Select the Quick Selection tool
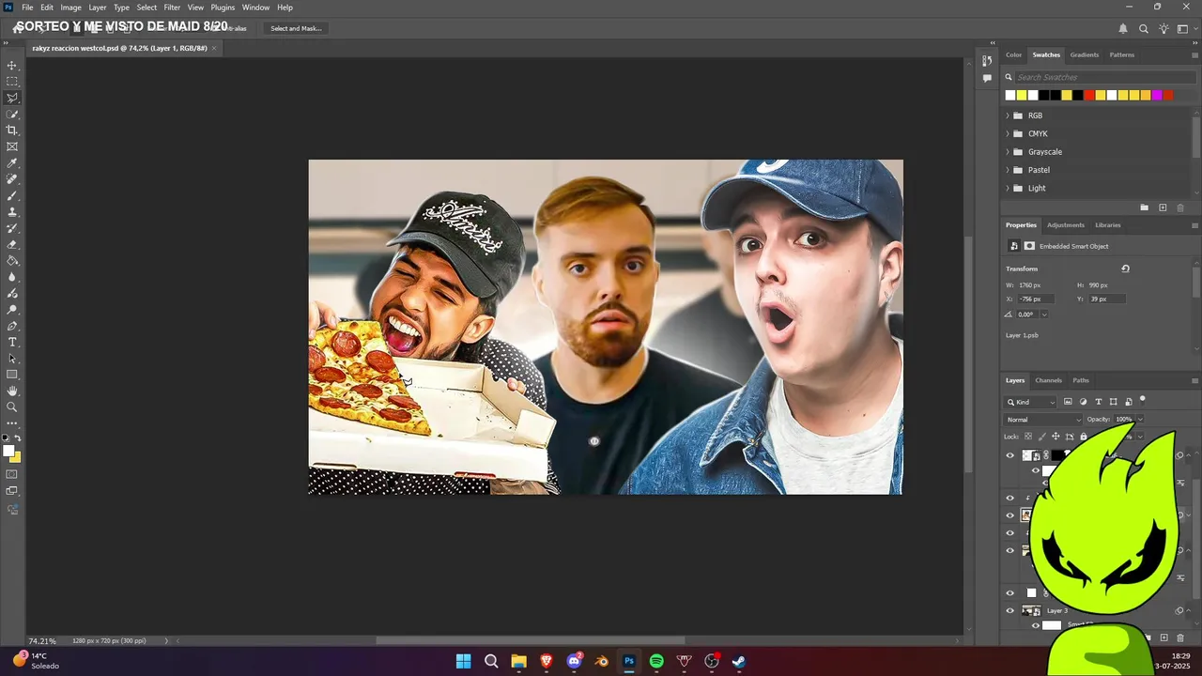 (12, 115)
